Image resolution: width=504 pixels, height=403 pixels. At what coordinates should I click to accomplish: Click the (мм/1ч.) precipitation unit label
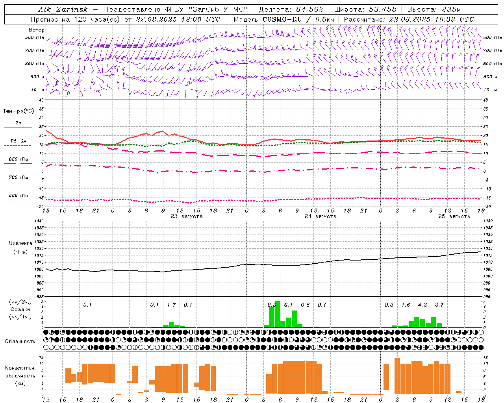tap(20, 317)
